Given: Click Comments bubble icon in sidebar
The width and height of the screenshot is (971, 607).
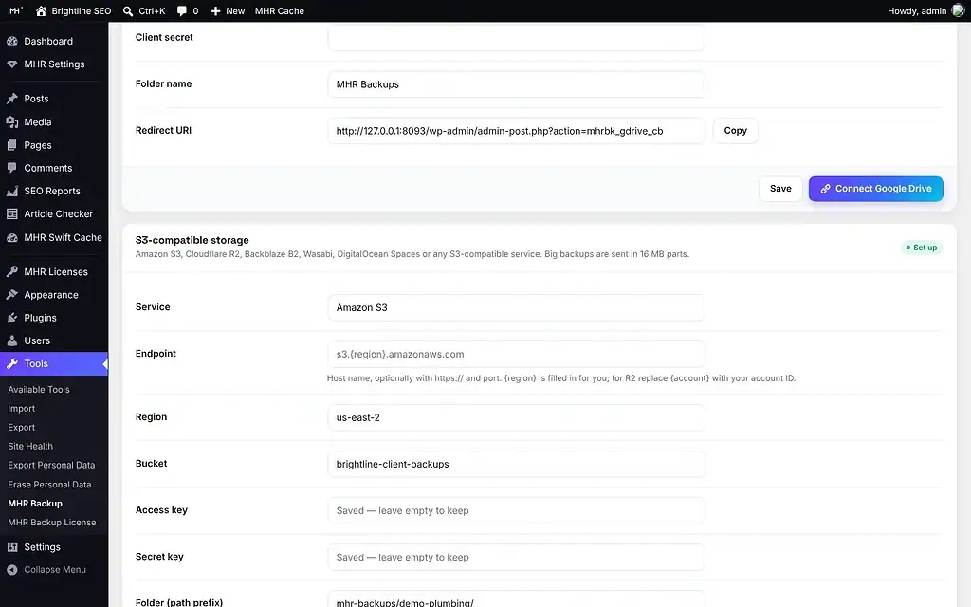Looking at the screenshot, I should click(x=11, y=168).
